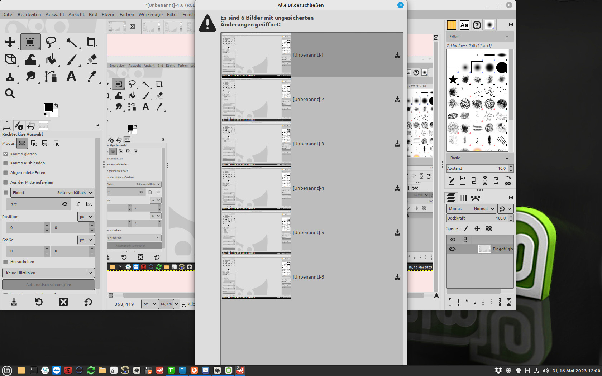The image size is (602, 376).
Task: Click save icon next to [Unbenannt]-3
Action: (397, 144)
